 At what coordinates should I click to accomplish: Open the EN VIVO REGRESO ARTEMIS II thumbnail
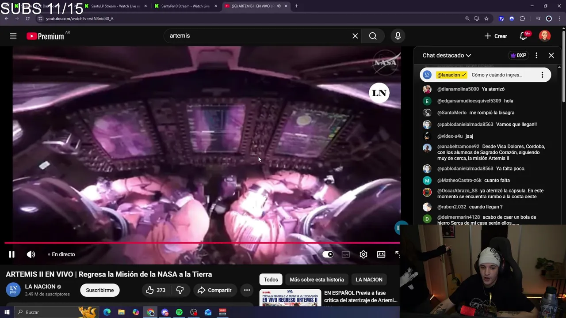[x=290, y=298]
